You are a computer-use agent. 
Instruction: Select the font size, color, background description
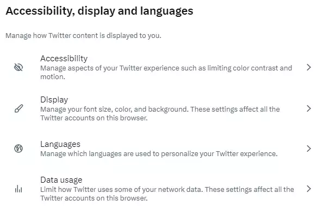click(x=160, y=113)
